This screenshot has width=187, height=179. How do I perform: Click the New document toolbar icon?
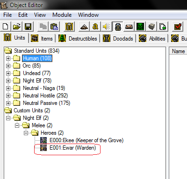click(x=6, y=27)
